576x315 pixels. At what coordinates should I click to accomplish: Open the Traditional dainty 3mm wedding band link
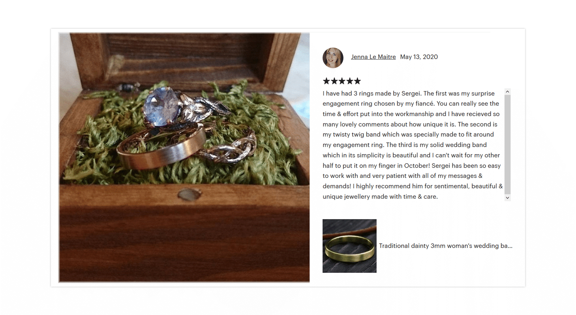446,246
